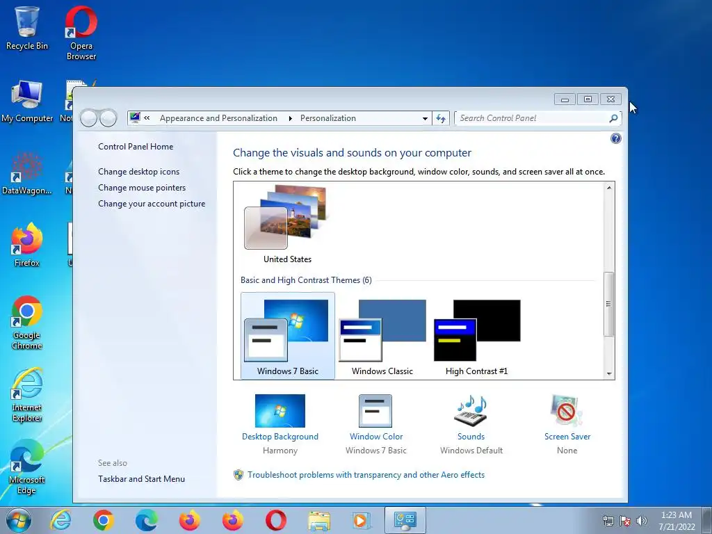The width and height of the screenshot is (712, 534).
Task: Open Windows Media Player from the taskbar
Action: [362, 520]
